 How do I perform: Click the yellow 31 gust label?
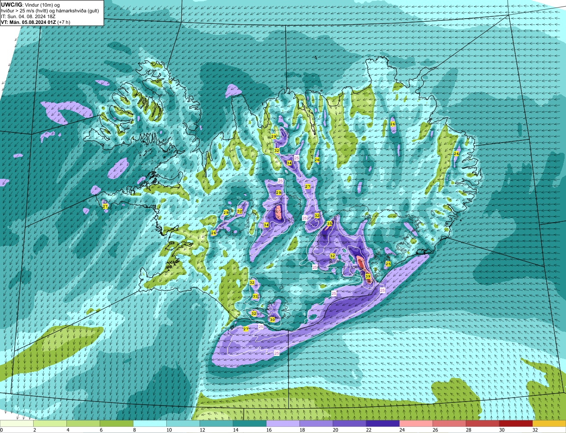[255, 296]
